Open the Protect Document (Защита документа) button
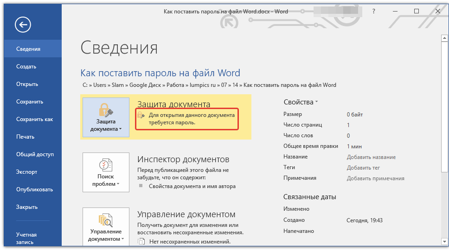The image size is (449, 250). (106, 117)
